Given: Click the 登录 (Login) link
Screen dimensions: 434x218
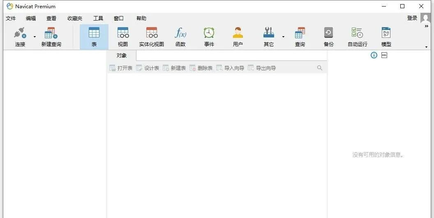Looking at the screenshot, I should (412, 18).
